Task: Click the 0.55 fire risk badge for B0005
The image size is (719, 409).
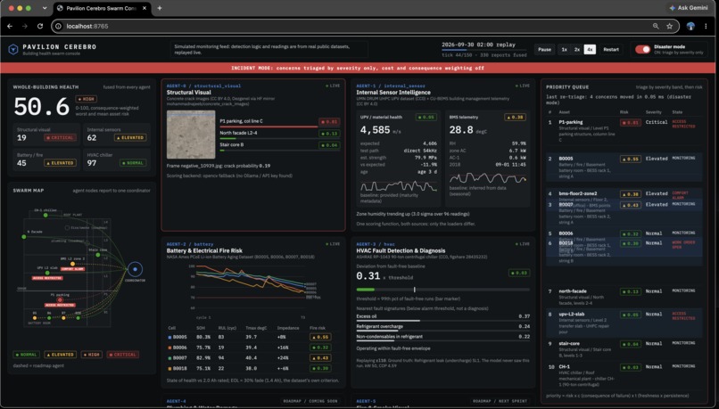Action: coord(321,337)
